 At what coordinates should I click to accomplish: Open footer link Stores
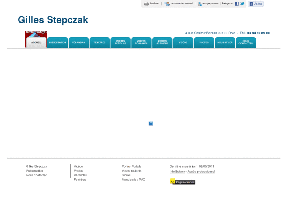click(x=126, y=175)
